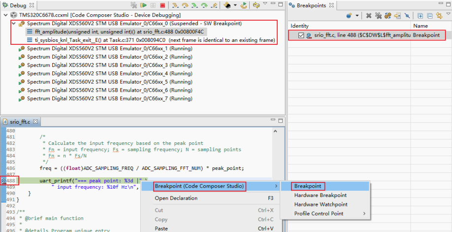Open the Debug view menu triangle
Viewport: 452px width, 232px height.
tap(265, 3)
